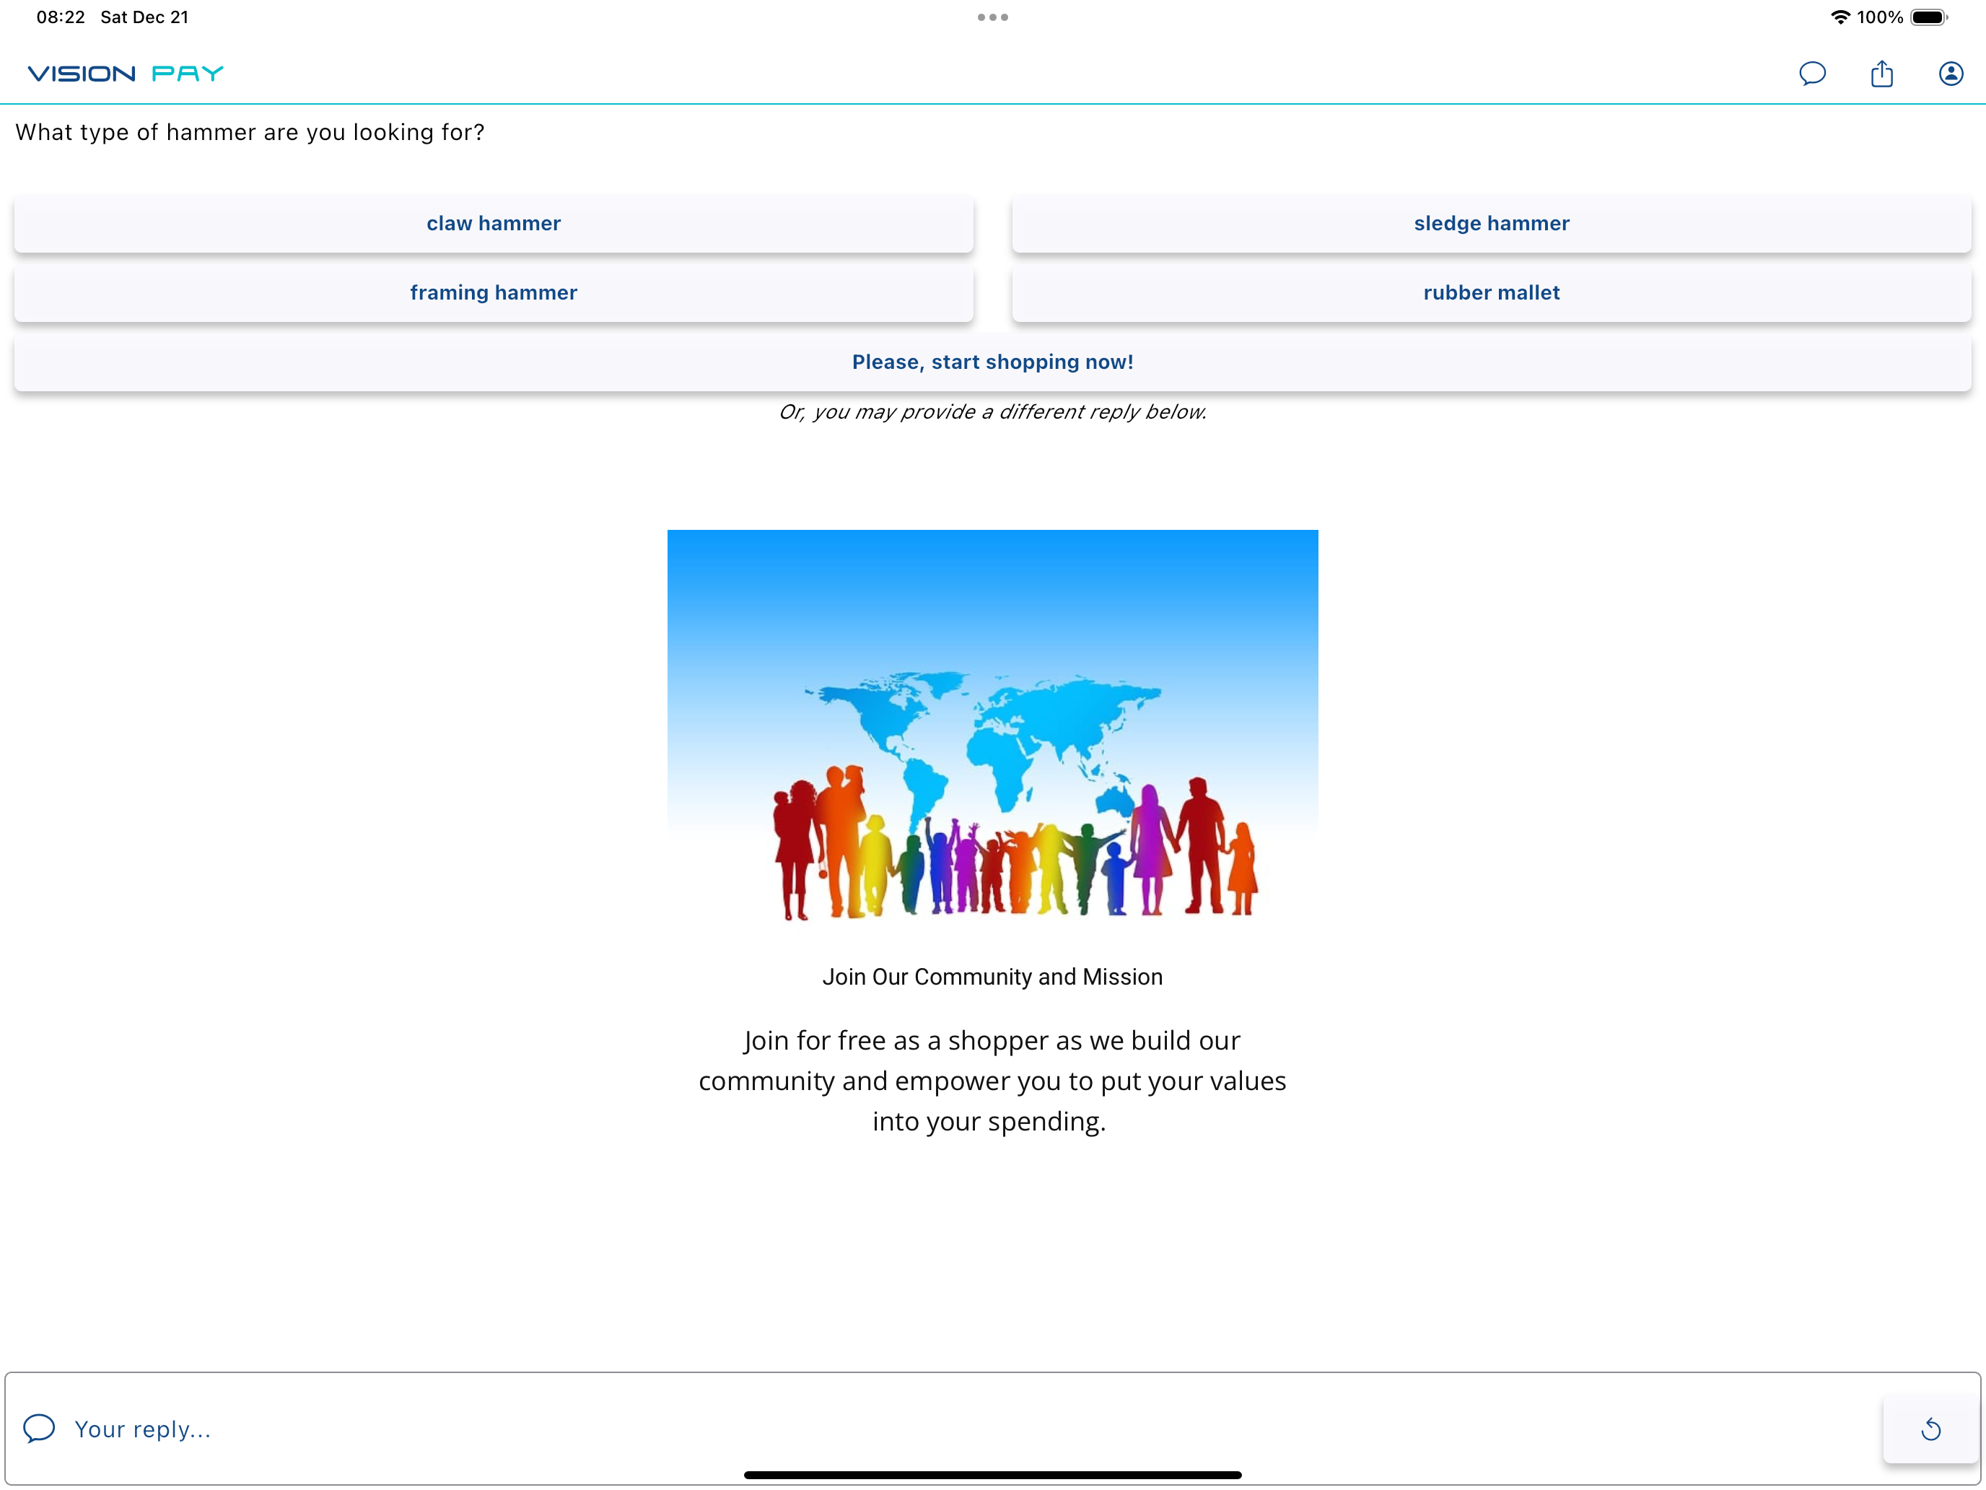Tap 'Join Our Community and Mission' heading
The width and height of the screenshot is (1986, 1490).
tap(992, 977)
